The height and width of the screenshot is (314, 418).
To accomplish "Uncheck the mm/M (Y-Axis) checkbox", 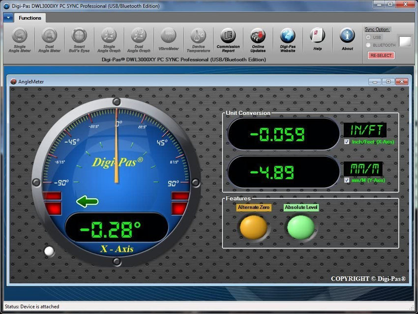I will click(x=347, y=180).
